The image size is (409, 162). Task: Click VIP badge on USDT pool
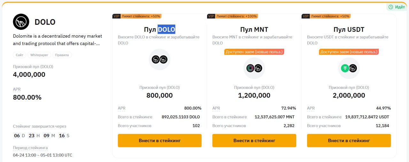(x=305, y=16)
